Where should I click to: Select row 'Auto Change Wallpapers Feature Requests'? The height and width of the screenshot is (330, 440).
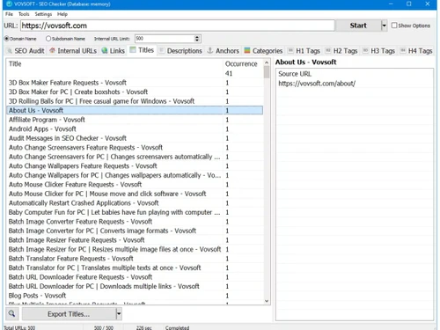135,165
